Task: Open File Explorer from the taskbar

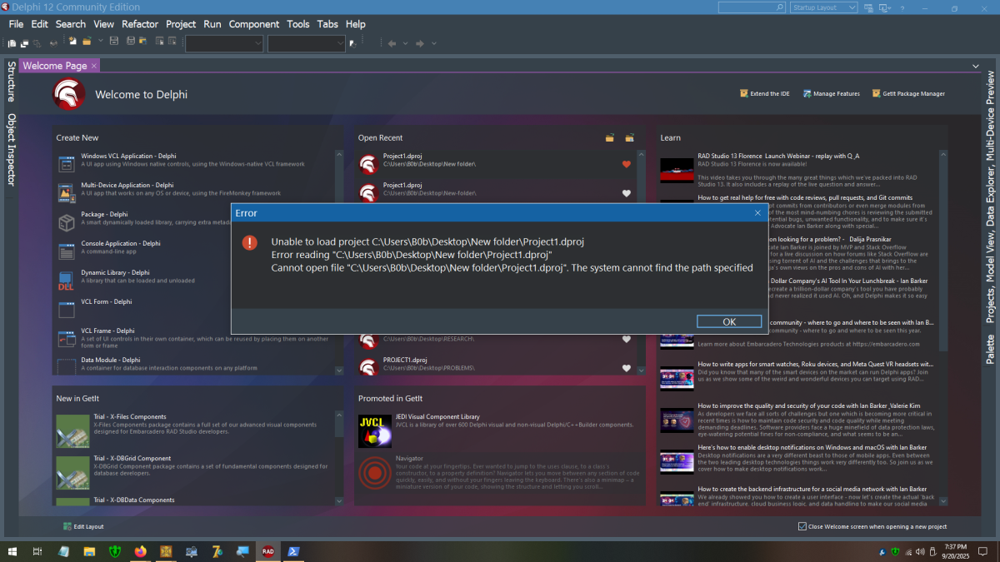Action: pyautogui.click(x=88, y=551)
